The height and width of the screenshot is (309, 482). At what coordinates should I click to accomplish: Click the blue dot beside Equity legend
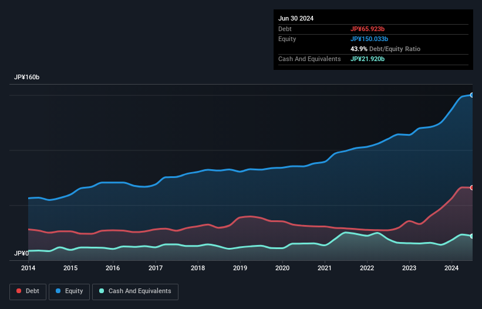(59, 291)
